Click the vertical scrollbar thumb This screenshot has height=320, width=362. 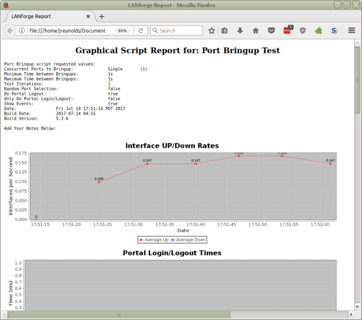357,80
